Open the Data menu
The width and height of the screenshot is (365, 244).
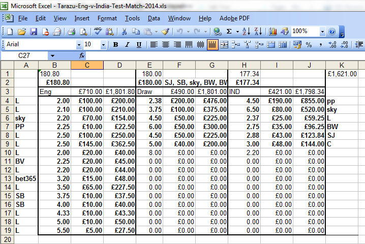154,18
